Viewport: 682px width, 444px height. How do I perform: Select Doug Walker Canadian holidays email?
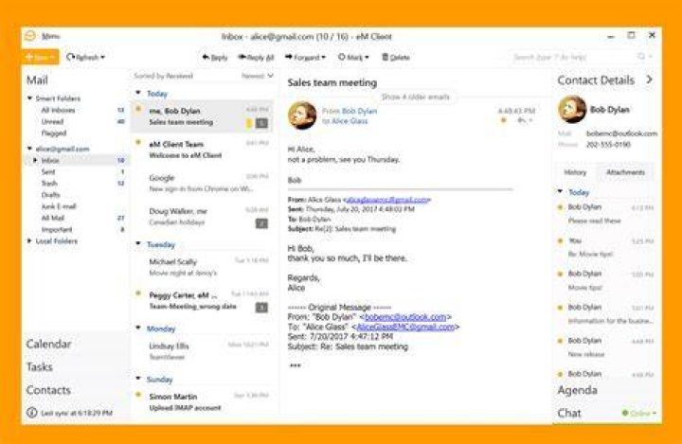click(203, 217)
